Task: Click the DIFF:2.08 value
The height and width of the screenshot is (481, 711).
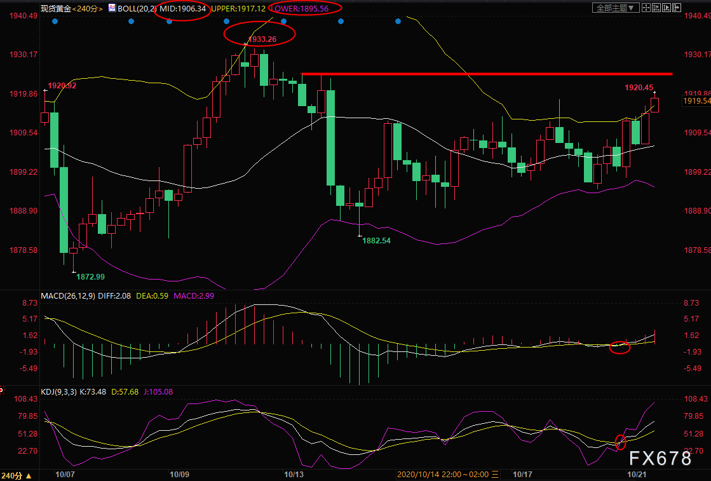Action: [114, 296]
